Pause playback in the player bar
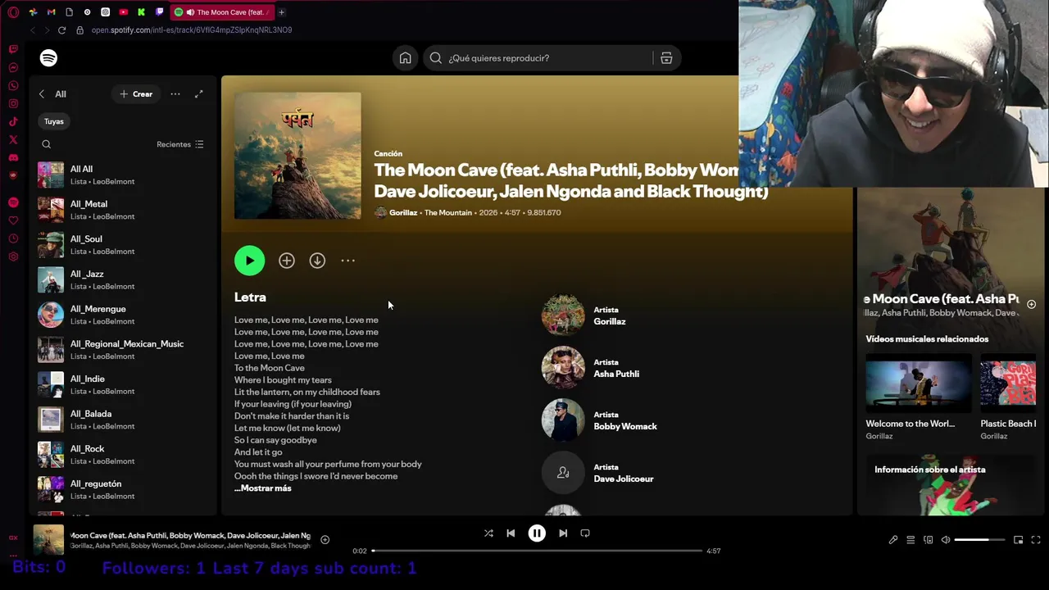1049x590 pixels. tap(537, 533)
